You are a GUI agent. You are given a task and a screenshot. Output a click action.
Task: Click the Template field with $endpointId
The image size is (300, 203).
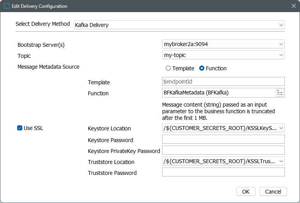(223, 82)
